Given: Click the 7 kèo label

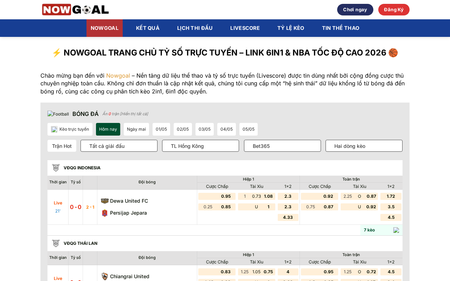Looking at the screenshot, I should point(369,230).
